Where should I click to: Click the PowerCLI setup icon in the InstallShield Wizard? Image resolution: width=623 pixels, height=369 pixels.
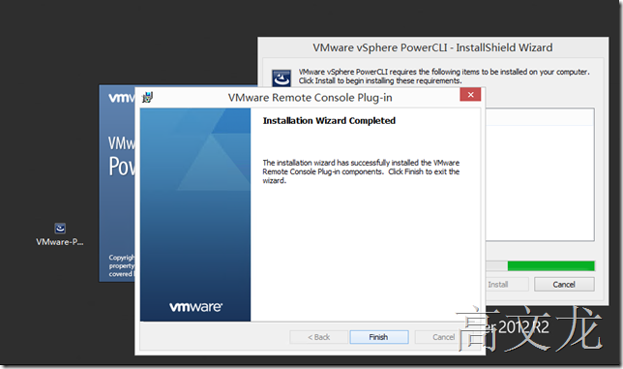[x=282, y=77]
